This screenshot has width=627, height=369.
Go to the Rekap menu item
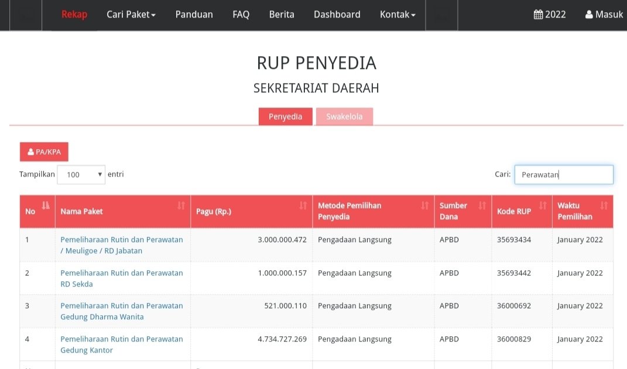pyautogui.click(x=74, y=15)
